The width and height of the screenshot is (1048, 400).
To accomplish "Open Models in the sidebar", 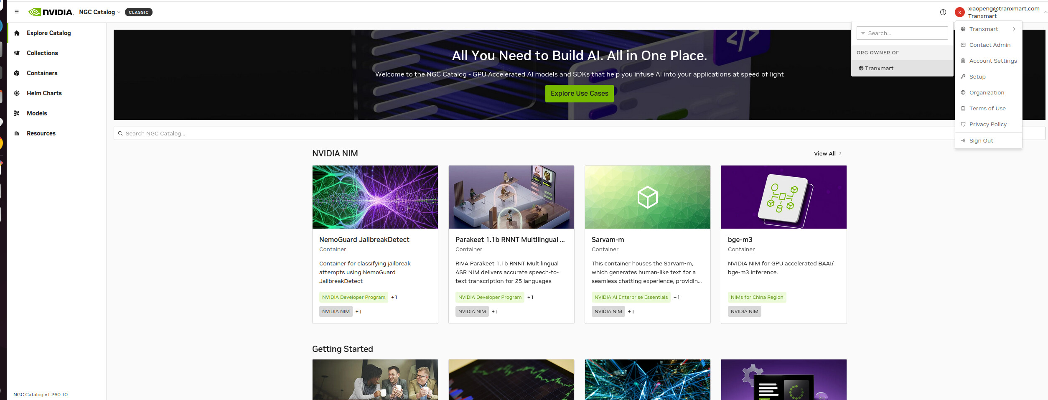I will point(37,113).
